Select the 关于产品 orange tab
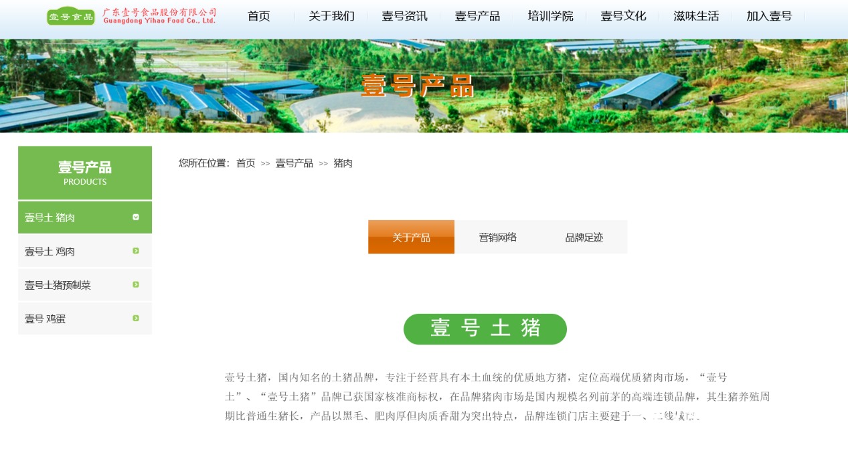Screen dimensions: 848x455 pyautogui.click(x=411, y=237)
